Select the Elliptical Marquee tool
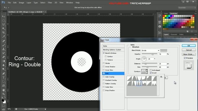The height and width of the screenshot is (111, 198). tap(3, 21)
